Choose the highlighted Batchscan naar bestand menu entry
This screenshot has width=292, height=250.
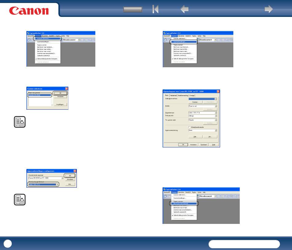coord(184,204)
